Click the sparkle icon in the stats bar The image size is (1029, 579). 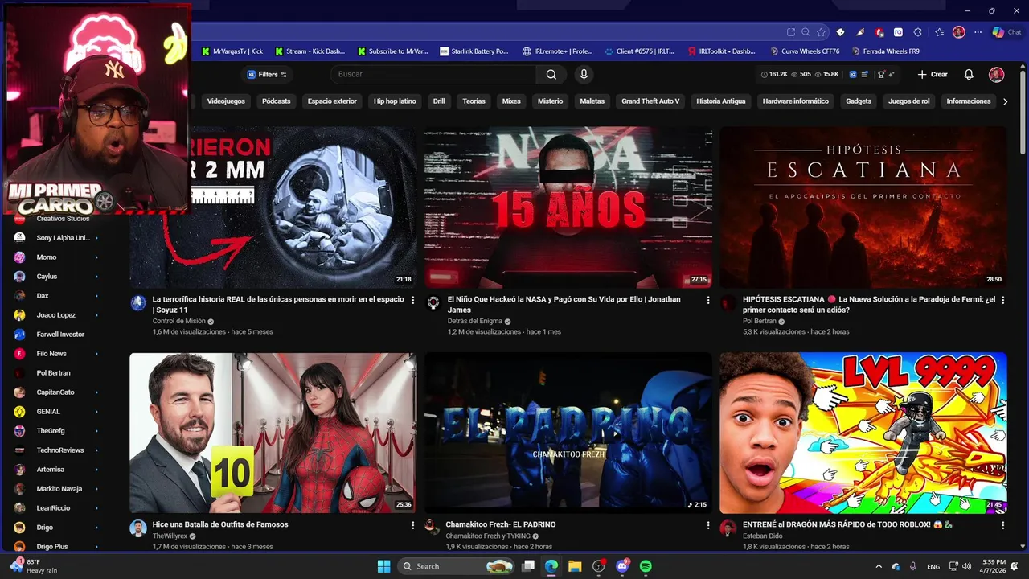[892, 74]
